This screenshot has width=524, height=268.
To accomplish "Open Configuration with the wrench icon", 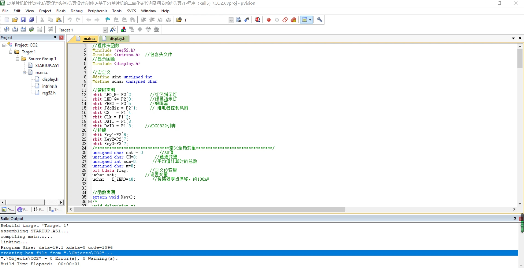I will pos(320,20).
